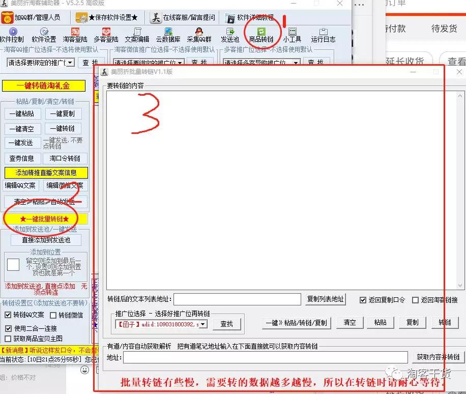Screen dimensions: 466x394
Task: Click 复制 button in batch window
Action: tap(413, 323)
